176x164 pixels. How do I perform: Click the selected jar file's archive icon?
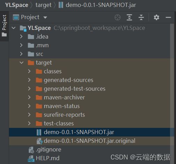click(39, 132)
